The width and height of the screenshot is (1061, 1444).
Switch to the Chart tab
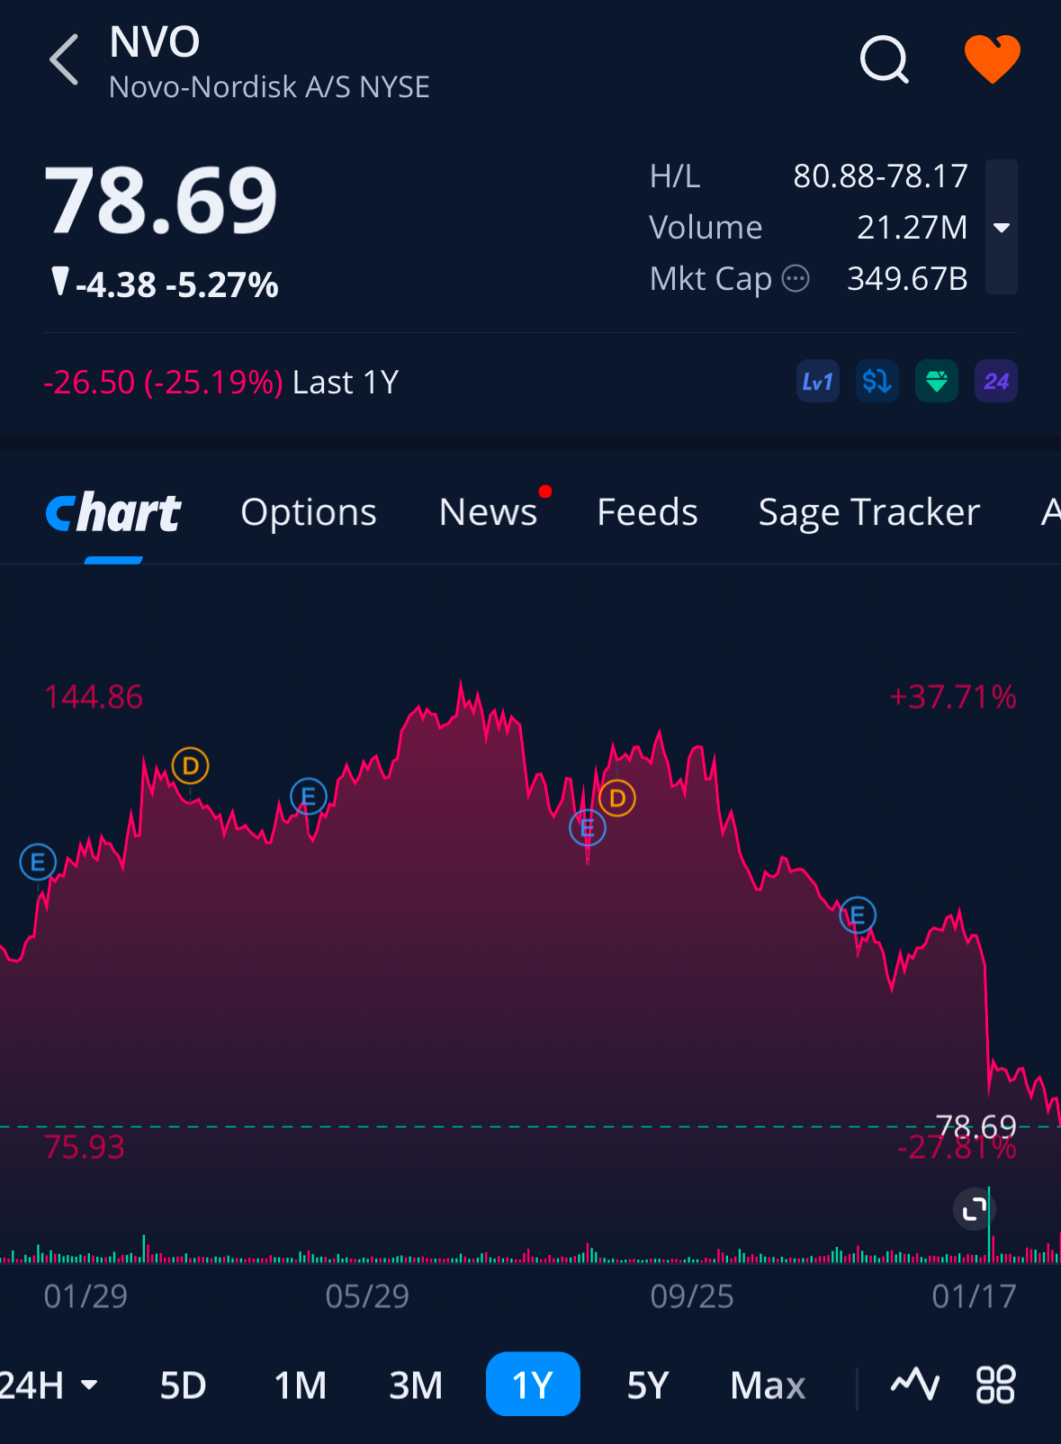click(x=113, y=513)
